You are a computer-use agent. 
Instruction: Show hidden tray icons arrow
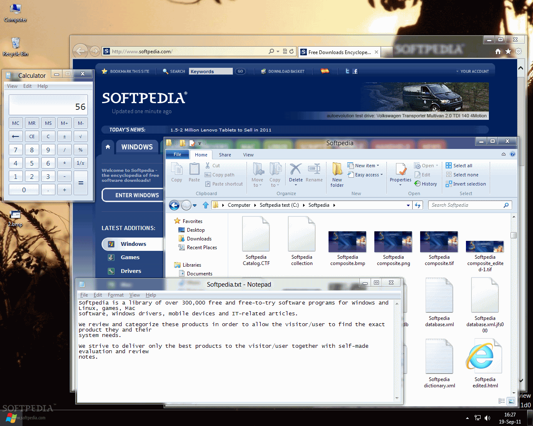click(x=467, y=418)
